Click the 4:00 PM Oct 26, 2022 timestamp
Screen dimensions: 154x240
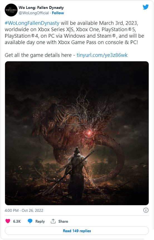click(24, 210)
